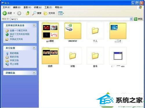Click the globe publish-to-Web icon
145x108 pixels.
(x=7, y=35)
